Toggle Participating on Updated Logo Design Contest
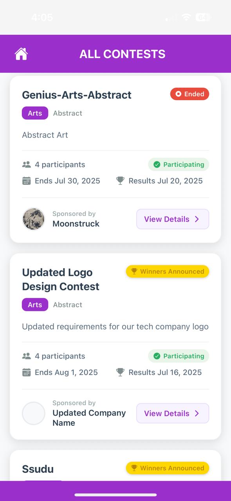This screenshot has height=501, width=231. pyautogui.click(x=179, y=356)
